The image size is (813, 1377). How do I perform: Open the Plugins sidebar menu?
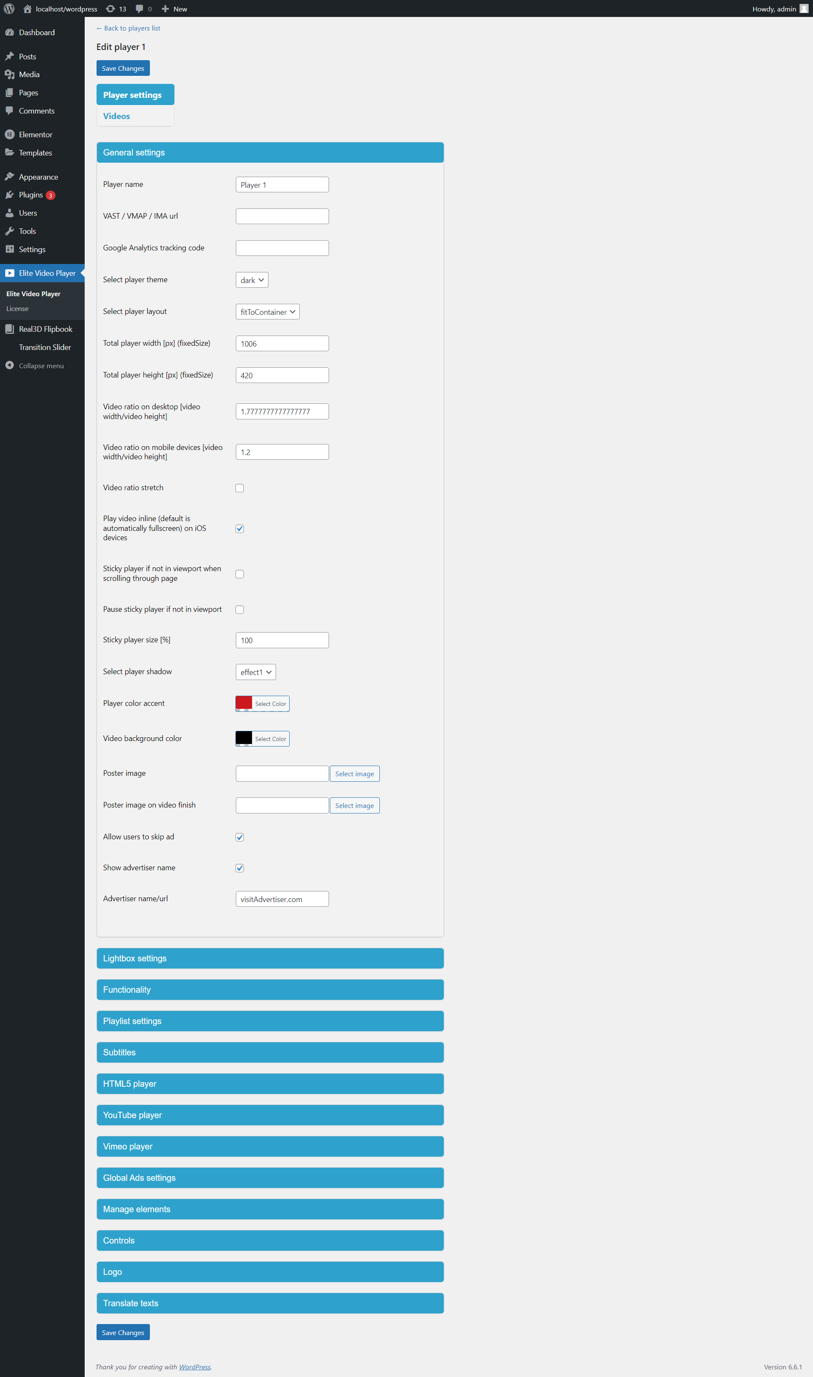coord(30,194)
